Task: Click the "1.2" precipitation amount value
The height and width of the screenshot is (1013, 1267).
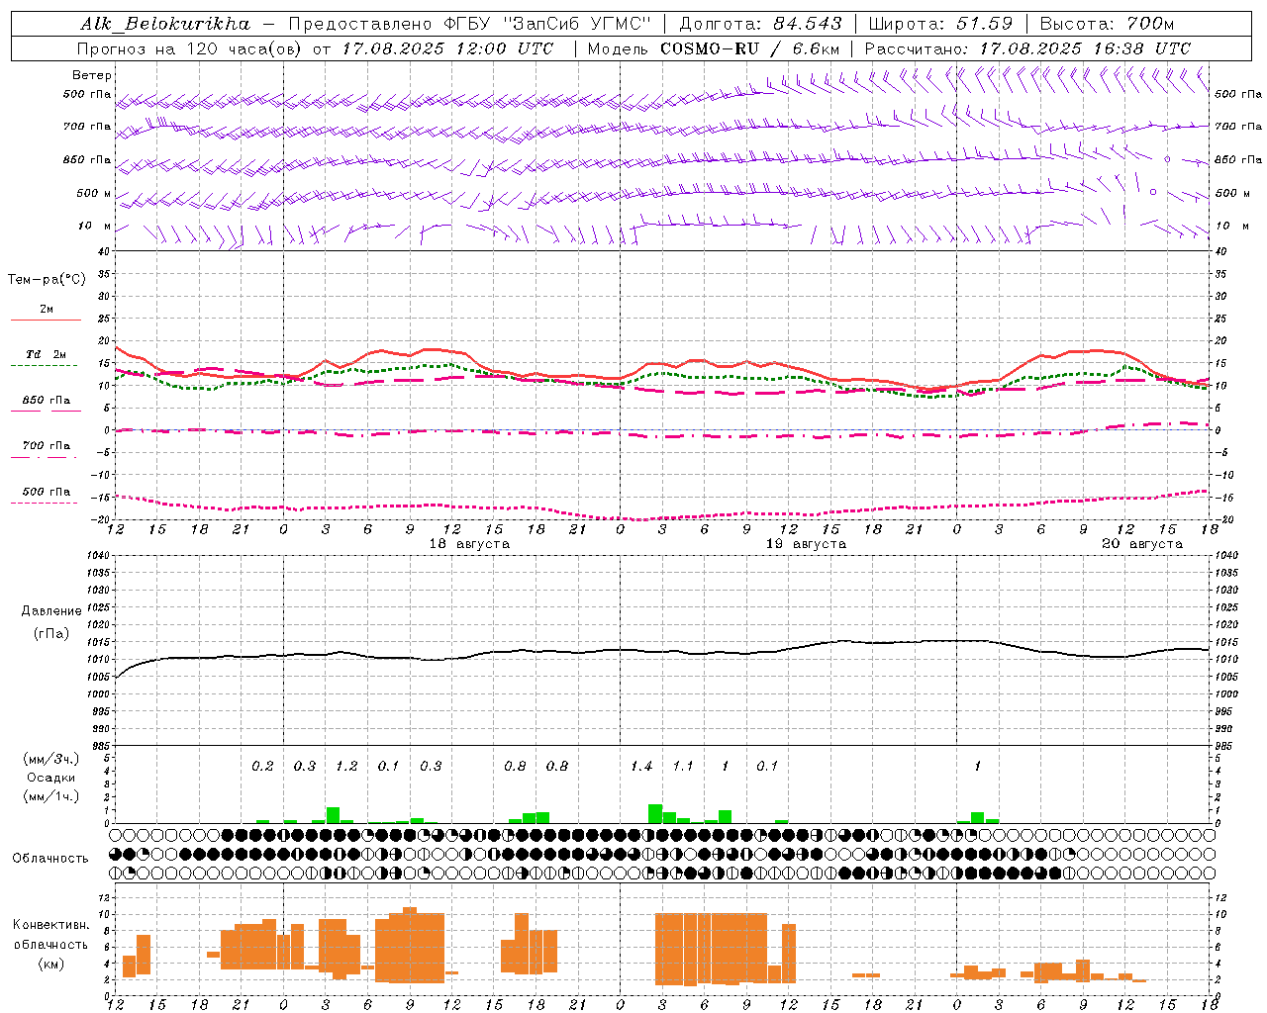Action: 346,767
